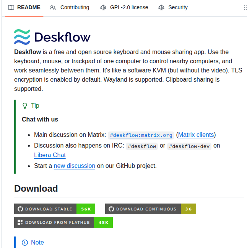
Task: Open the Libera Chat link
Action: click(50, 155)
